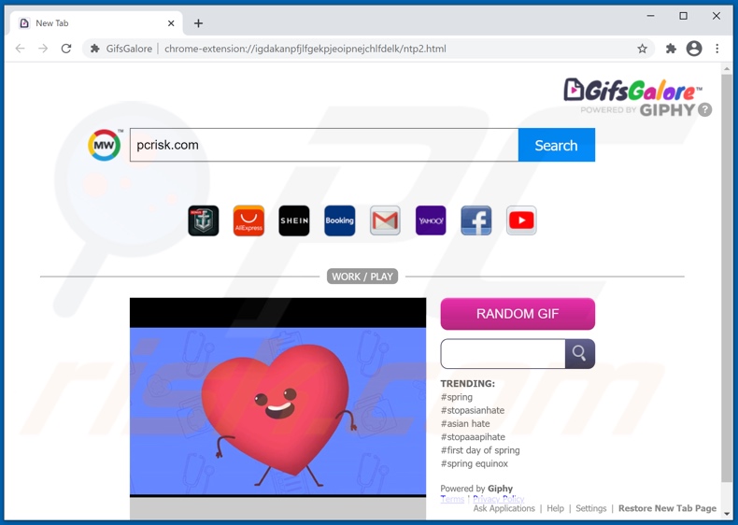Click the scrollbar down arrow
Viewport: 738px width, 525px height.
click(726, 514)
